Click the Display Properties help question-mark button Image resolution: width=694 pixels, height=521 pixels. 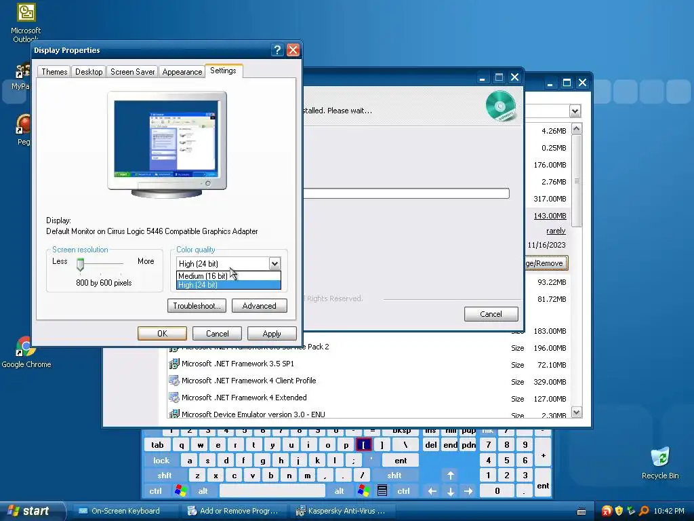pyautogui.click(x=277, y=50)
